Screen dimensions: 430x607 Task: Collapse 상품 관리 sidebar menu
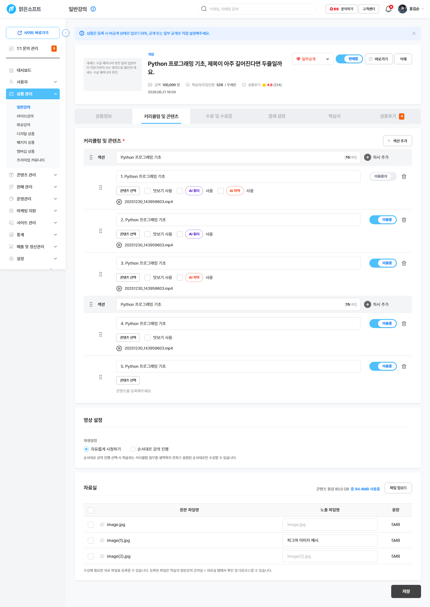[x=33, y=94]
